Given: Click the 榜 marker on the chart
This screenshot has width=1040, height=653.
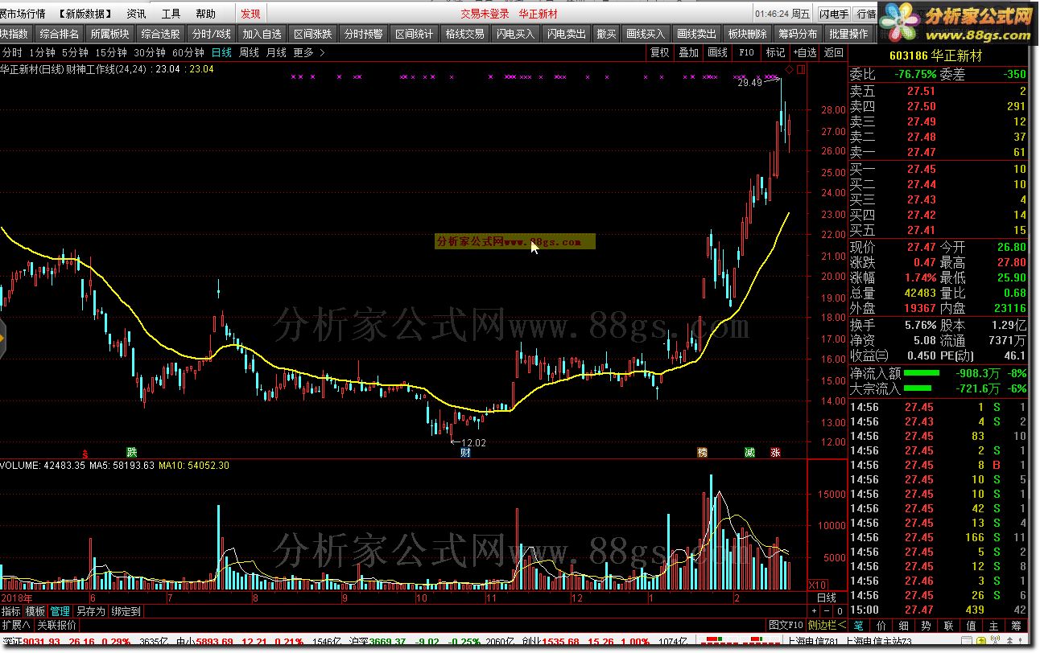Looking at the screenshot, I should click(703, 452).
